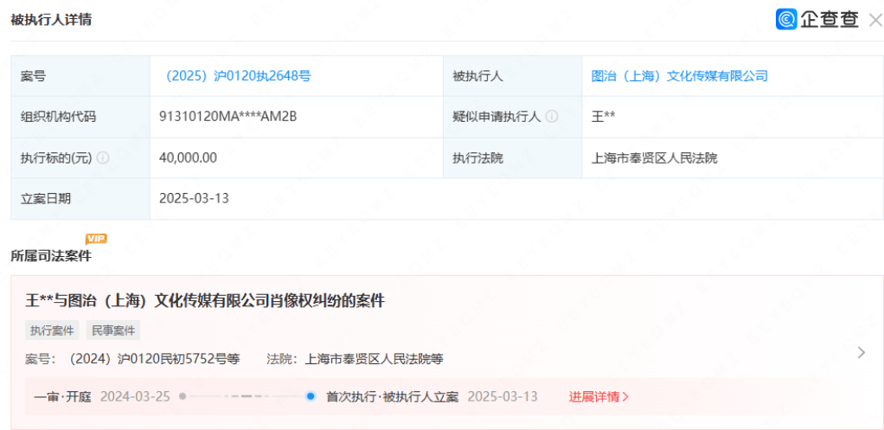Select organization code 91310120MA****AM2B
This screenshot has width=884, height=430.
pos(228,117)
